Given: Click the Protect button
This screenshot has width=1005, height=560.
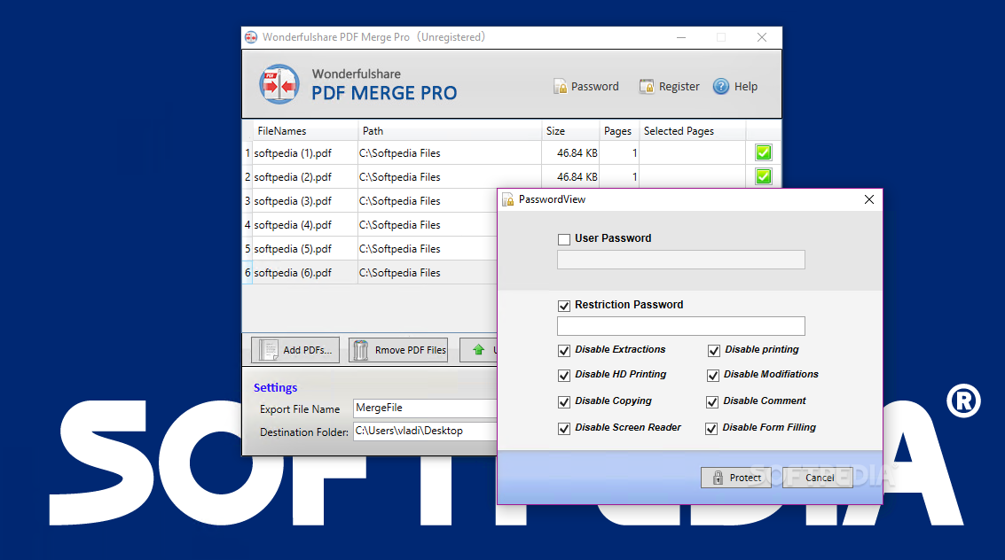Looking at the screenshot, I should [736, 478].
